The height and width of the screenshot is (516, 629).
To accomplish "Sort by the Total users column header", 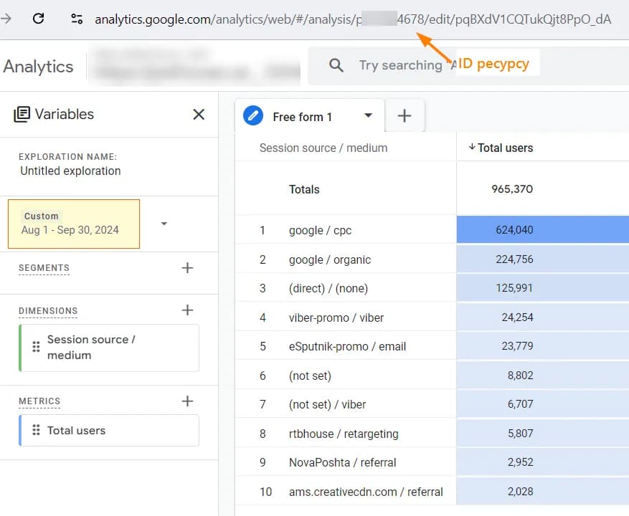I will coord(505,148).
